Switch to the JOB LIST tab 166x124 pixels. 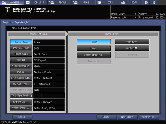point(35,2)
